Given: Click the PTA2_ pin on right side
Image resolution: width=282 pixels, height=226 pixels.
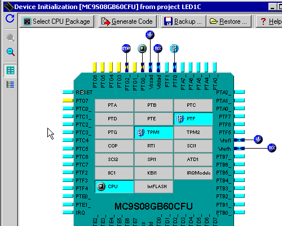Looking at the screenshot, I should tap(239, 92).
